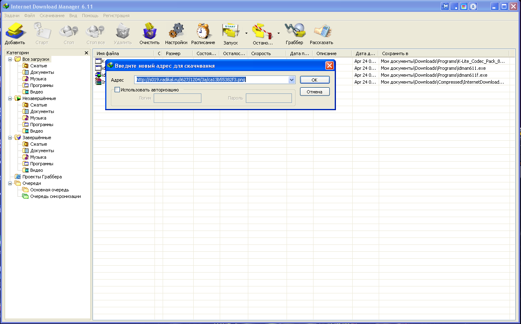Click the Остано... (Stop queue) icon

(263, 31)
